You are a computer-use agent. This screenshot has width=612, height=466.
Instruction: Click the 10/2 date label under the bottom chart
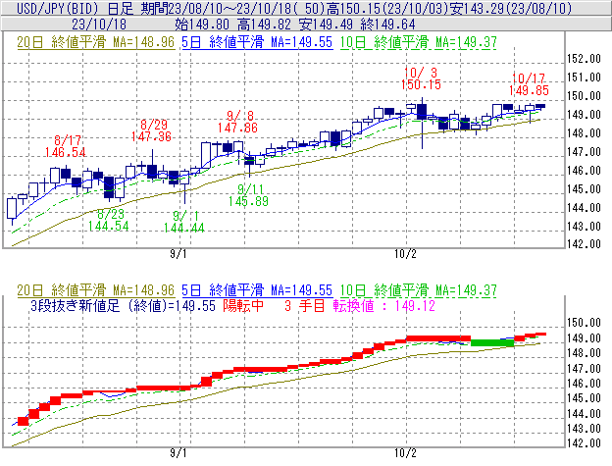pyautogui.click(x=405, y=453)
